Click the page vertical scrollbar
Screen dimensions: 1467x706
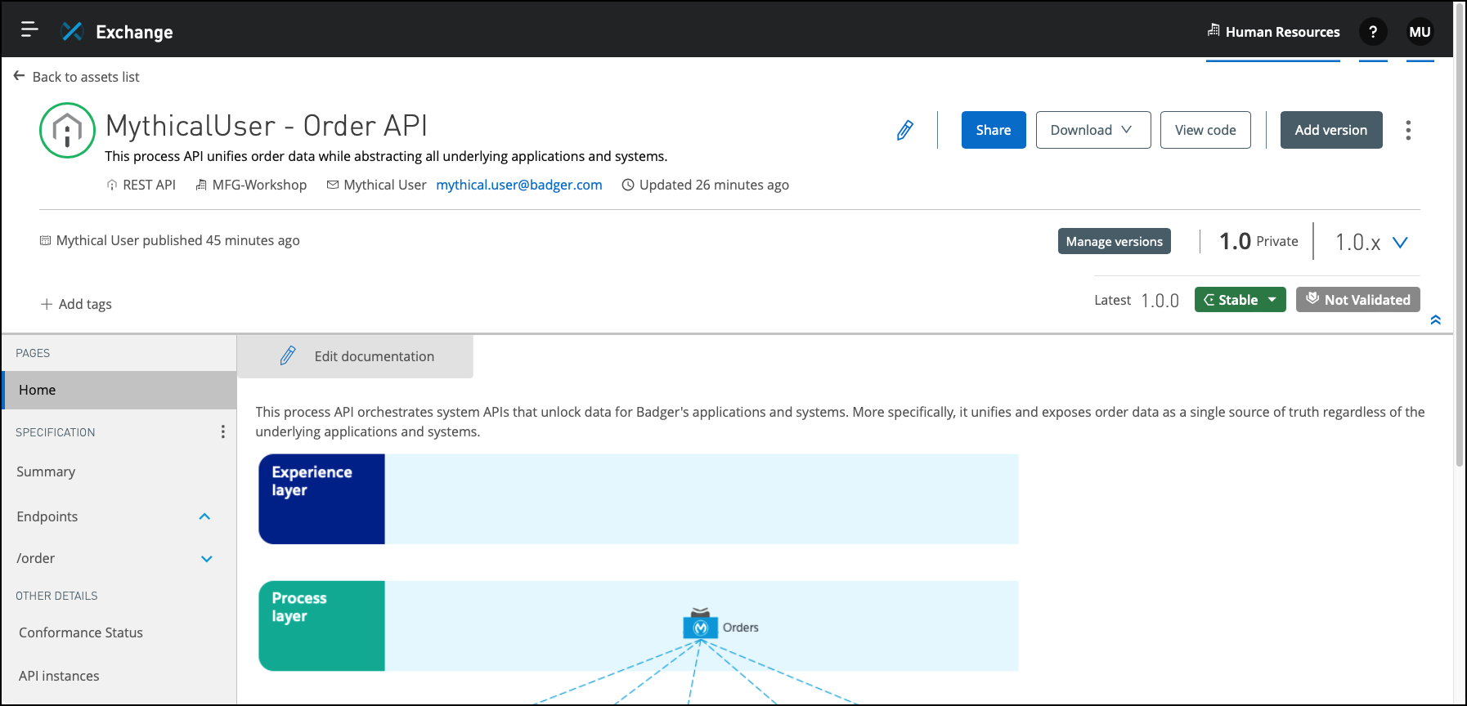[x=1460, y=235]
